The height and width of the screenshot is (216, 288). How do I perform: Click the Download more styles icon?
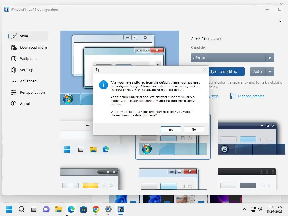pyautogui.click(x=14, y=48)
